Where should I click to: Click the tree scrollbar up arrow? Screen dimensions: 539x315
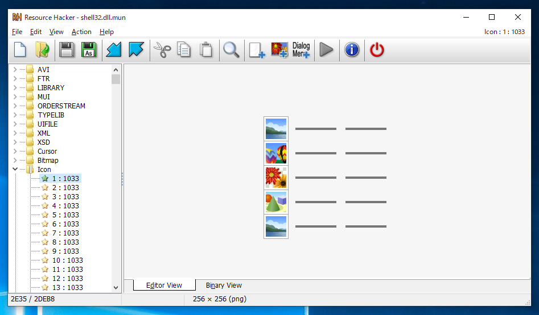[x=116, y=70]
